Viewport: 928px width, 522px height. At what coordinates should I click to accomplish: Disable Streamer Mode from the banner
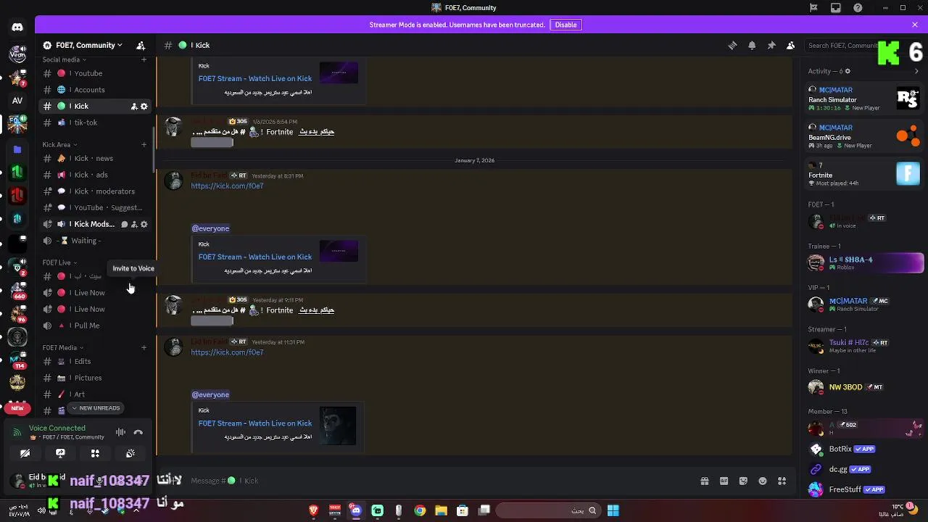[565, 25]
